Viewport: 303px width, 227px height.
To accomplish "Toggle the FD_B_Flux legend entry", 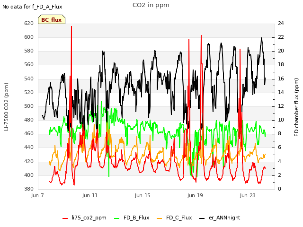I will (132, 218).
